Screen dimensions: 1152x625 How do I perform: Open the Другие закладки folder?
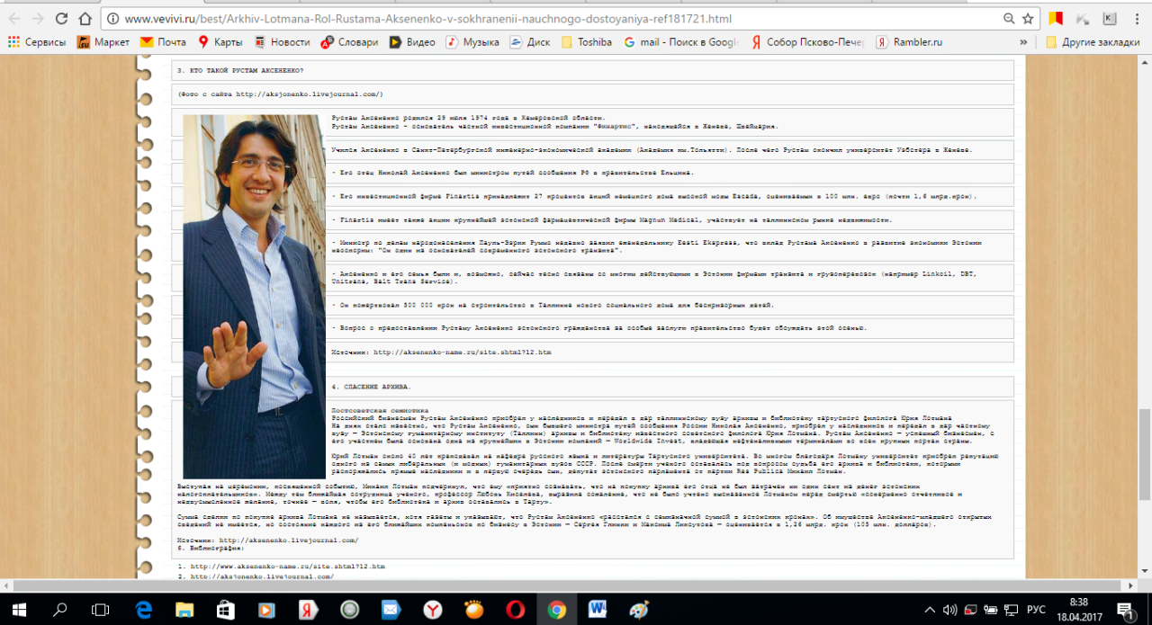click(1093, 41)
